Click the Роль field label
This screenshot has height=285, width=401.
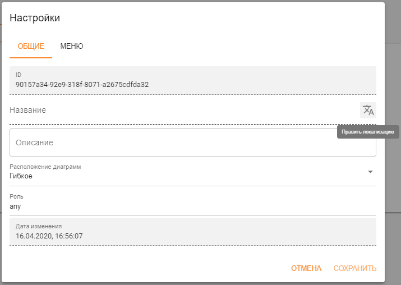click(16, 196)
